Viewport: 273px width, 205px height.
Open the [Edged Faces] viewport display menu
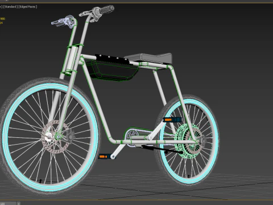(28, 7)
